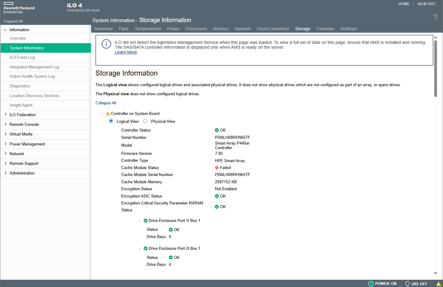Expand the Remote Console menu

[5, 124]
